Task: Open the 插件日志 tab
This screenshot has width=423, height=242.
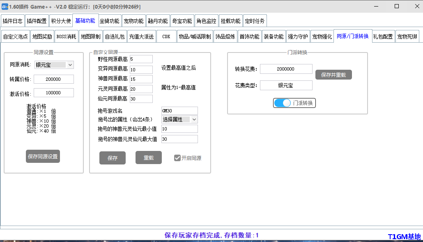Action: [x=13, y=21]
